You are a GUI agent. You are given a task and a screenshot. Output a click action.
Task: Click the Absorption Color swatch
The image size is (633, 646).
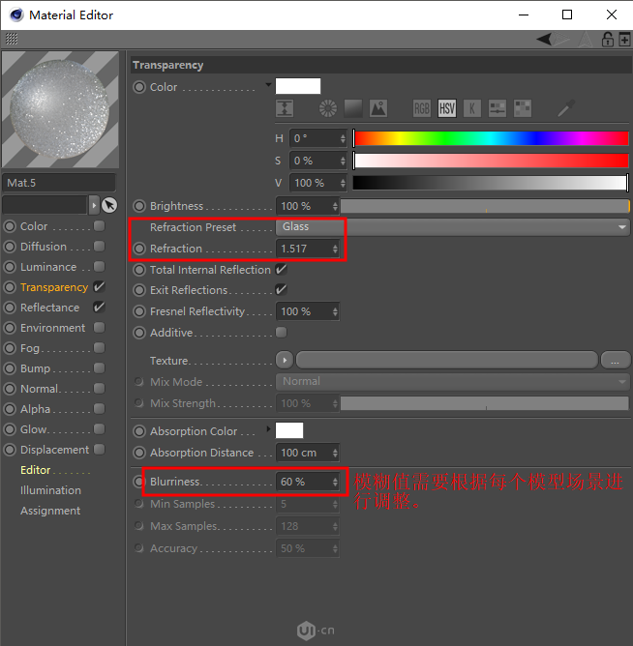(289, 430)
